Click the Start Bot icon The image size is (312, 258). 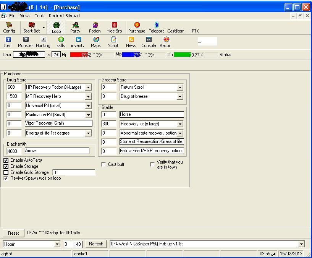(x=31, y=27)
